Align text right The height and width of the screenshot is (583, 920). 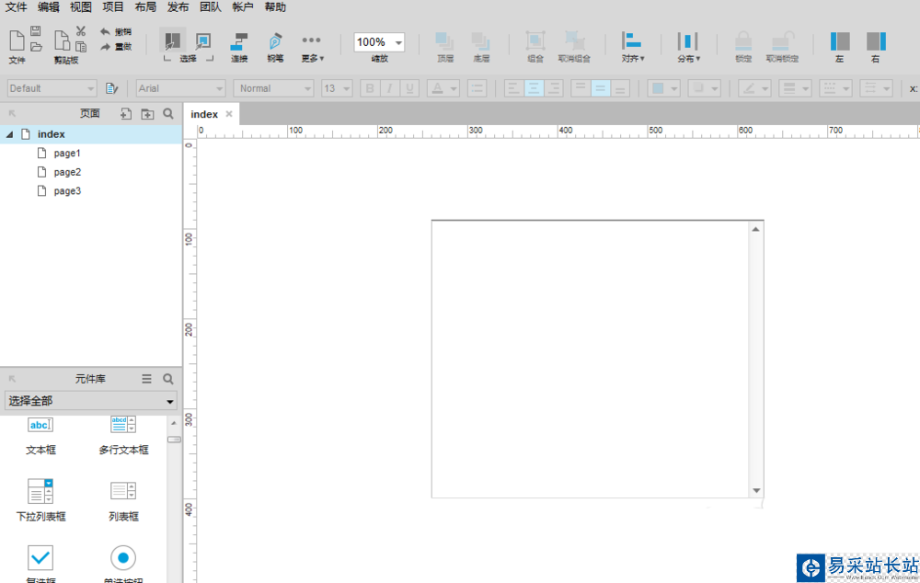click(554, 88)
